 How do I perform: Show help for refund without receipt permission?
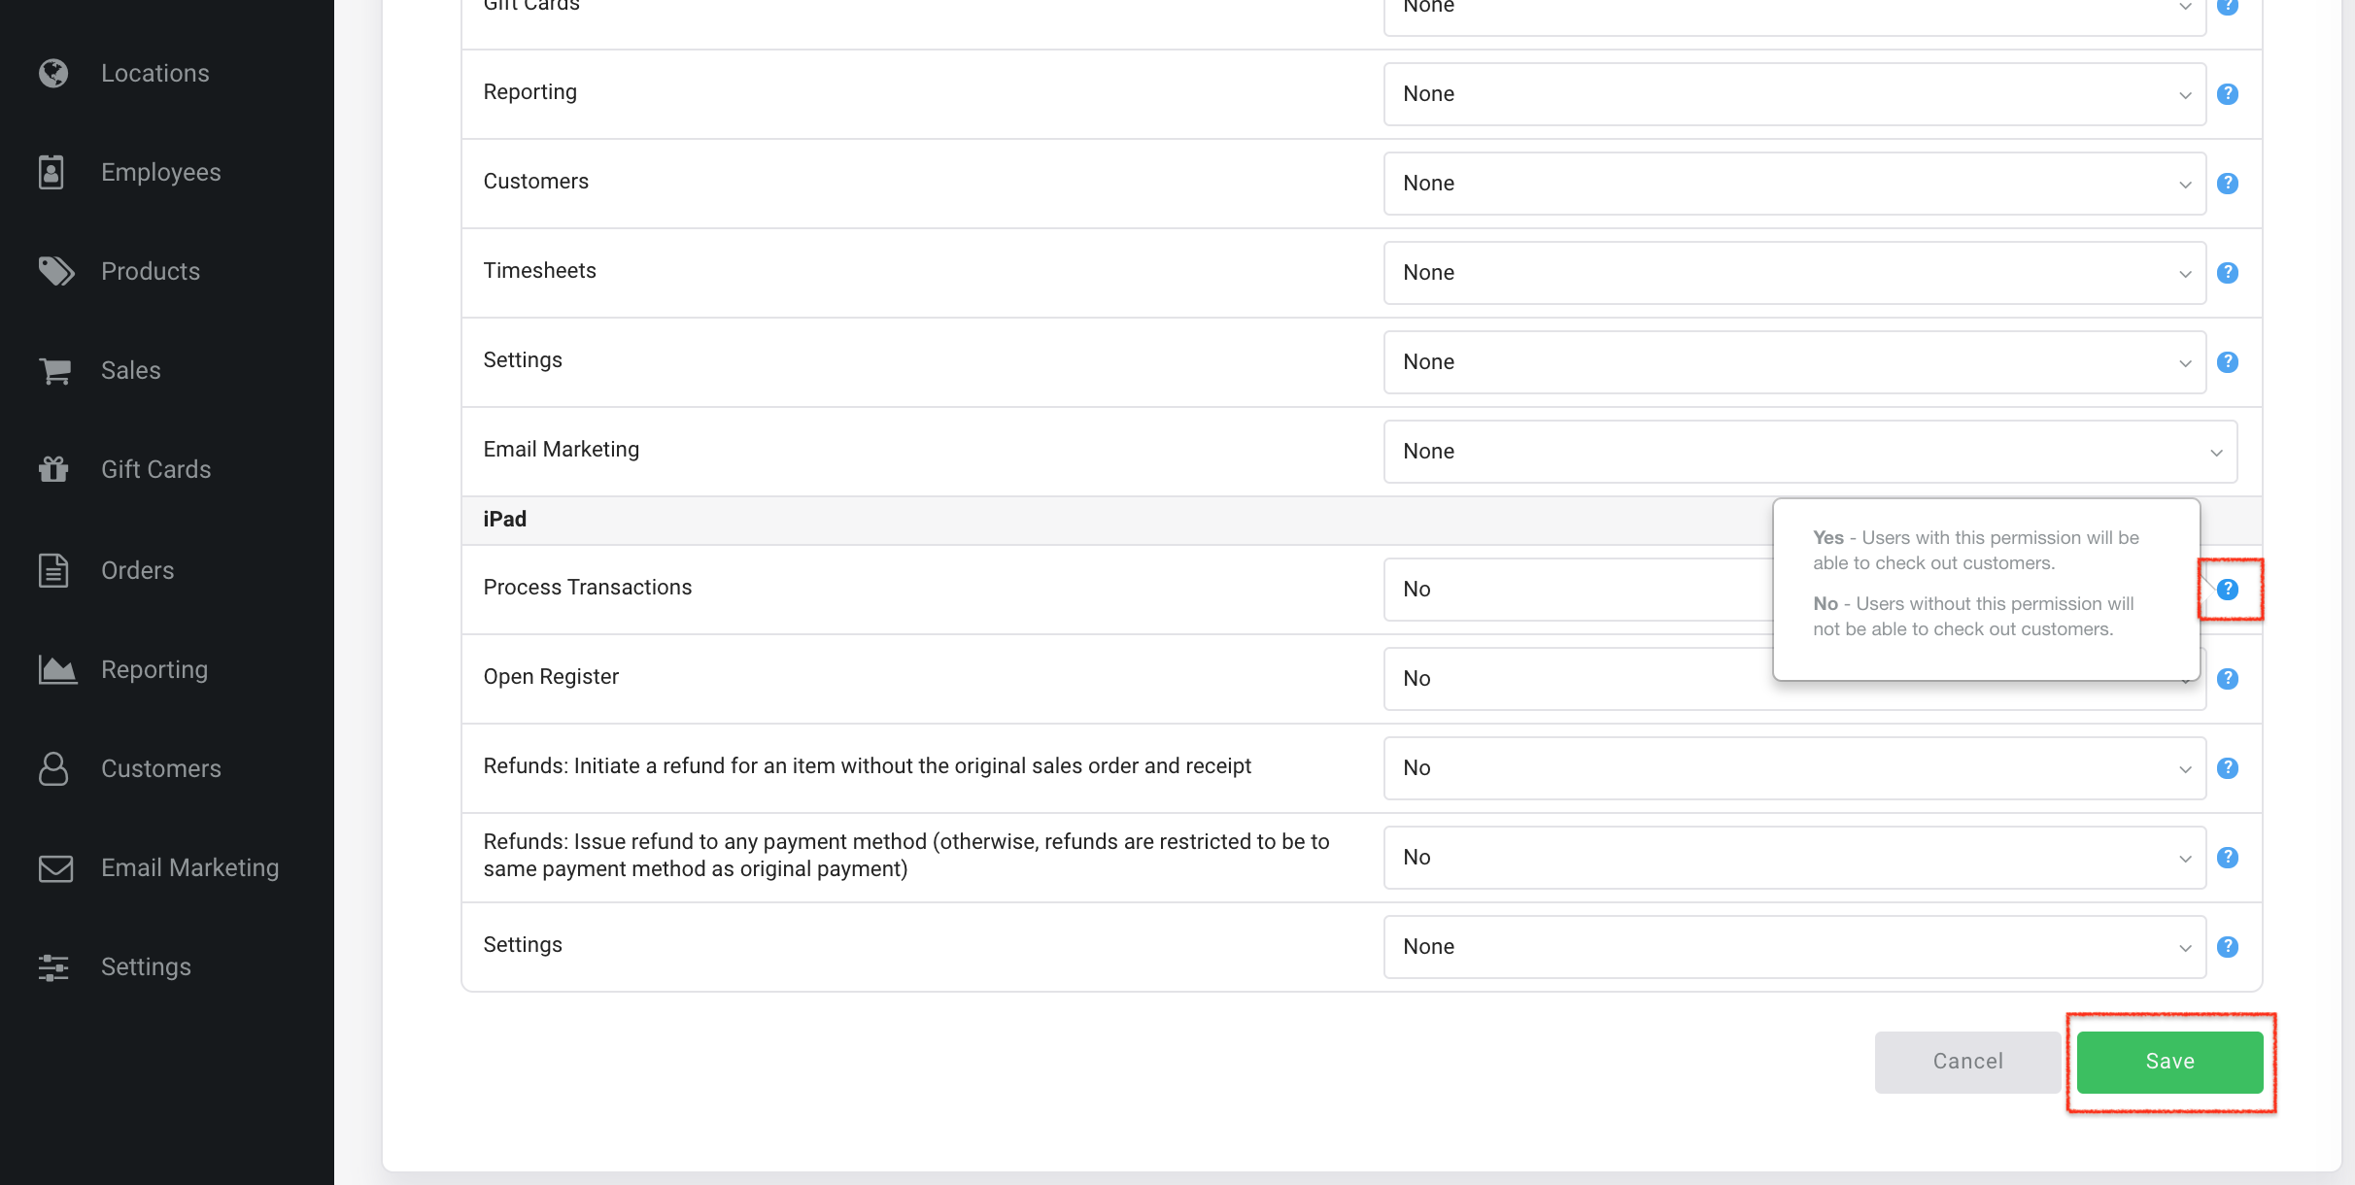(2228, 768)
